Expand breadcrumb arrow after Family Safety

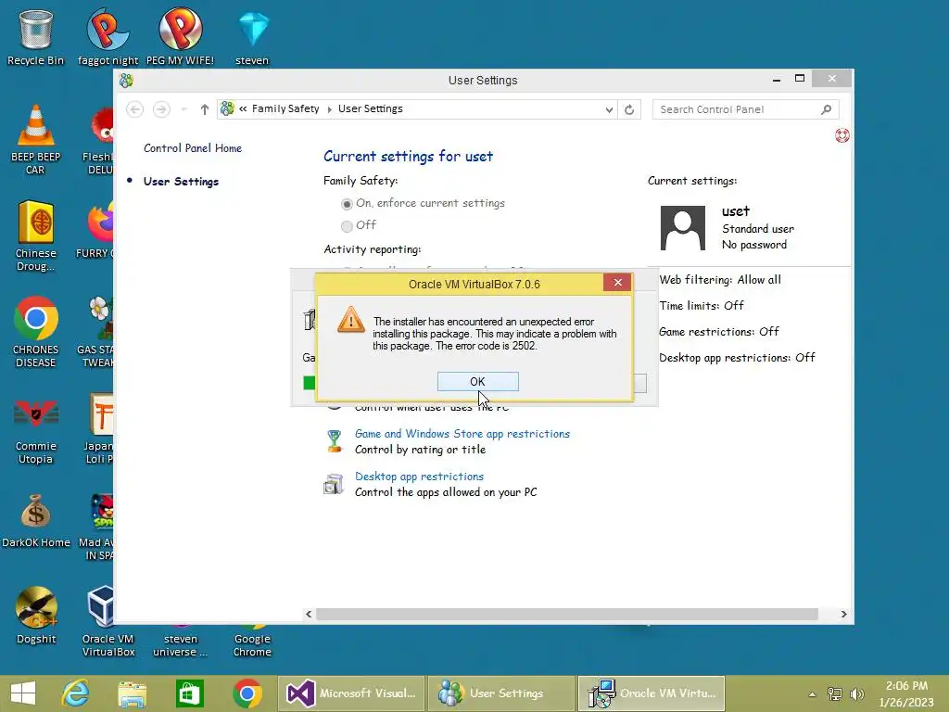pos(329,109)
